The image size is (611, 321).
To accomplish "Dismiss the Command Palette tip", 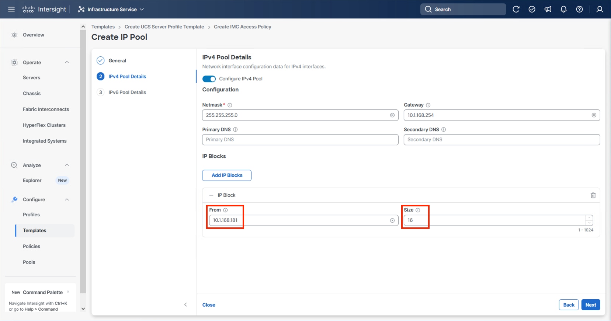I will (68, 292).
